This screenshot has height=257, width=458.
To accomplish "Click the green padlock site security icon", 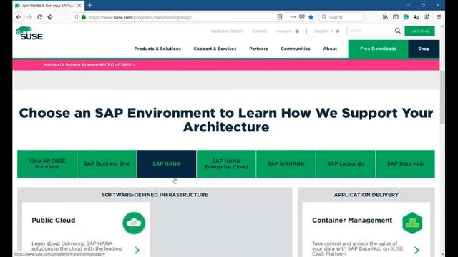I will pos(84,17).
